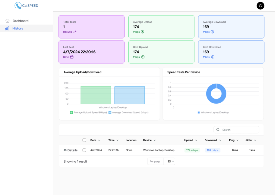275x195 pixels.
Task: Sort by the Date column chevron
Action: 99,140
